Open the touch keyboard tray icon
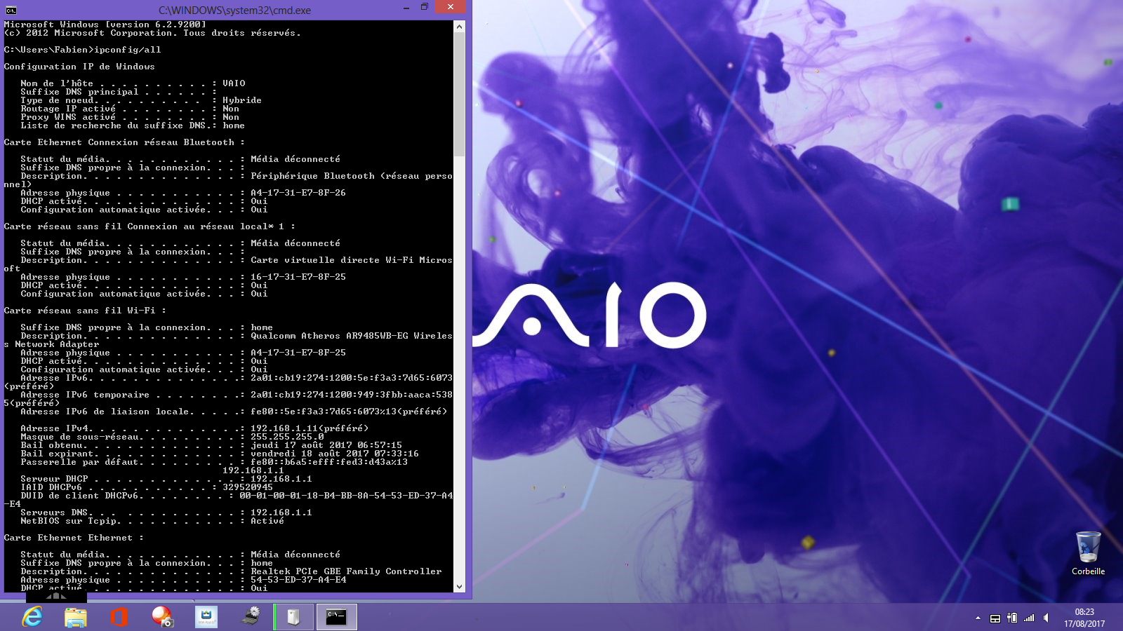This screenshot has width=1123, height=631. [995, 618]
